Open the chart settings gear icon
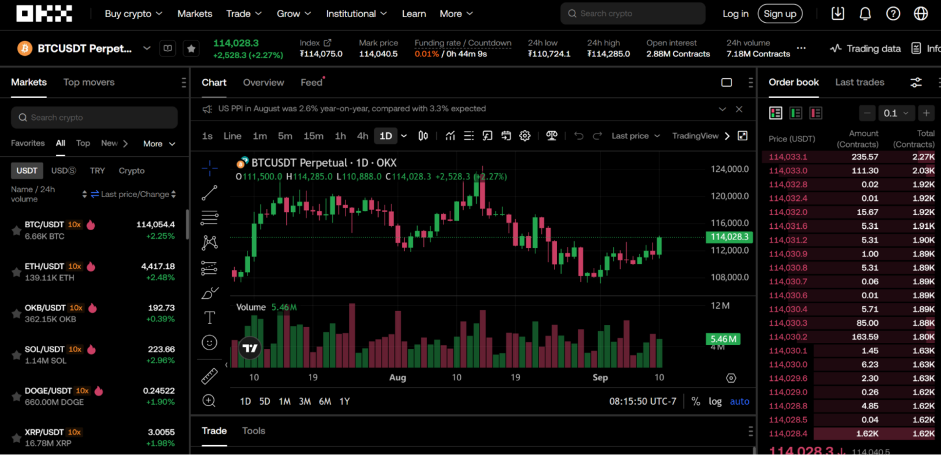941x455 pixels. [524, 136]
